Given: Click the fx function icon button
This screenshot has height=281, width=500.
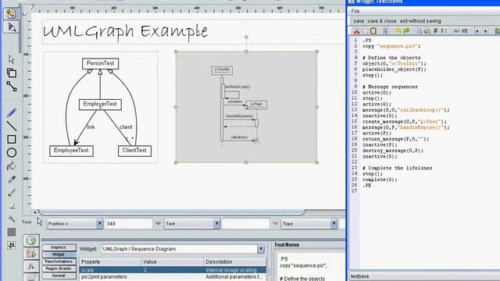Looking at the screenshot, I should (31, 266).
